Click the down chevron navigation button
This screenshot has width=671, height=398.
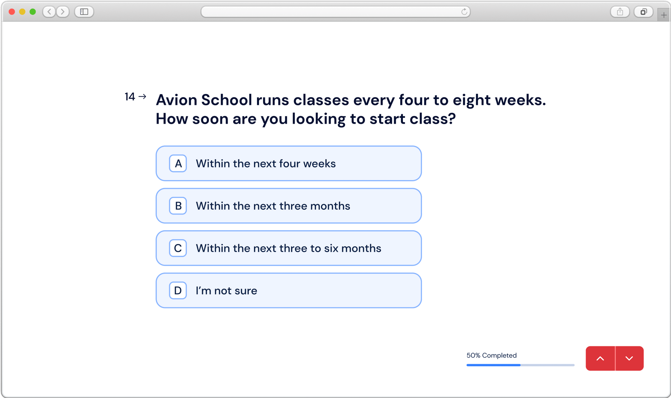629,358
